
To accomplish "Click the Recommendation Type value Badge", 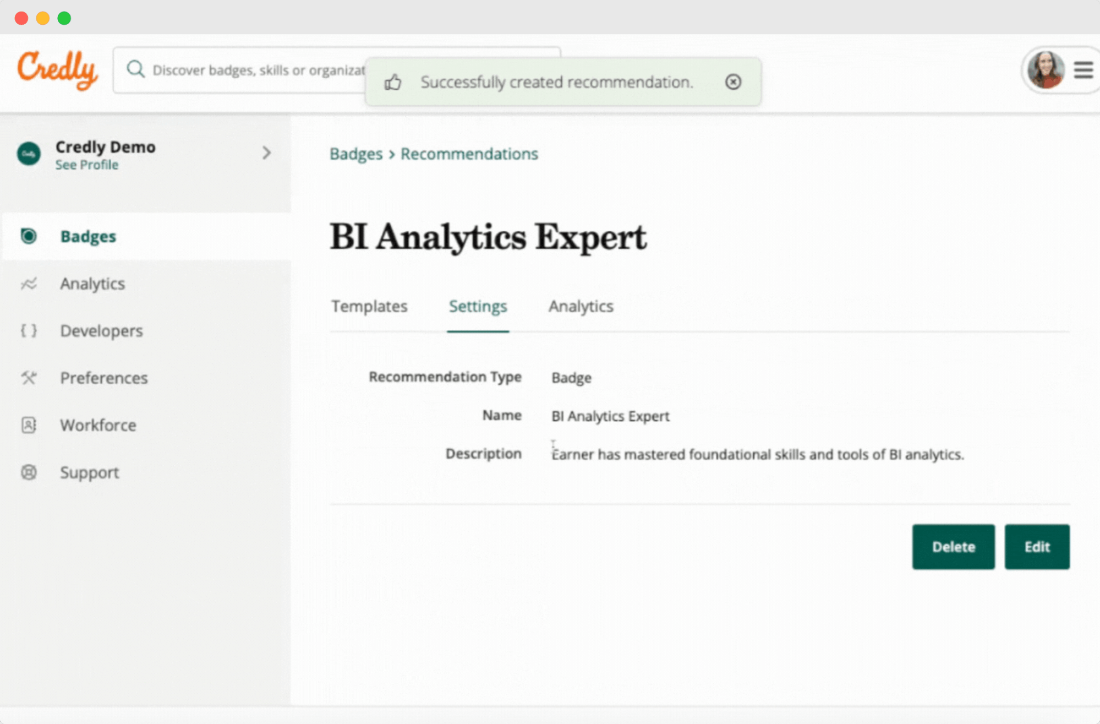I will pos(571,378).
